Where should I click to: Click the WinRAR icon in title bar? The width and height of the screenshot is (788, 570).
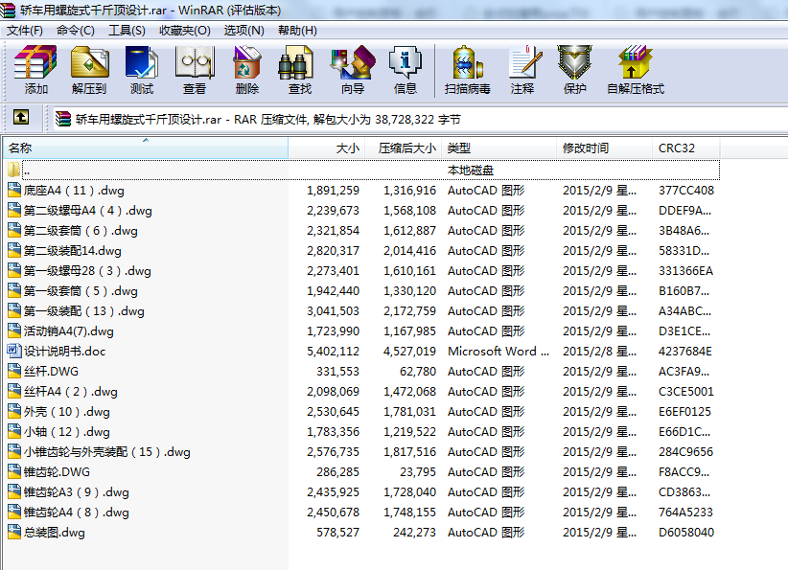(x=8, y=10)
